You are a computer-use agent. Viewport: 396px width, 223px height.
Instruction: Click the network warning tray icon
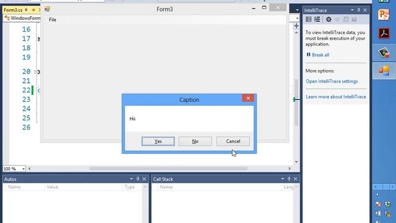(x=388, y=213)
